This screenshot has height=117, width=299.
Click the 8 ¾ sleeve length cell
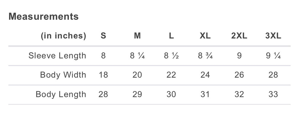click(x=205, y=56)
